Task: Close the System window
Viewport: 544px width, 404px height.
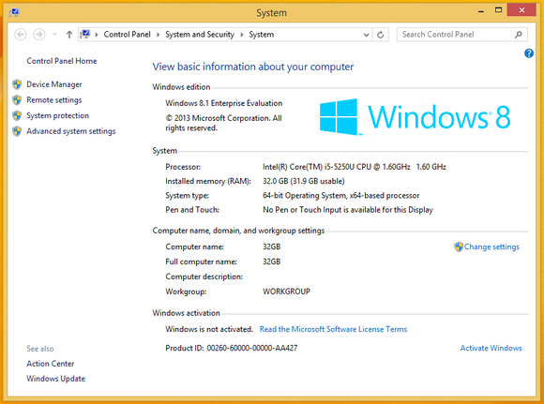Action: 521,10
